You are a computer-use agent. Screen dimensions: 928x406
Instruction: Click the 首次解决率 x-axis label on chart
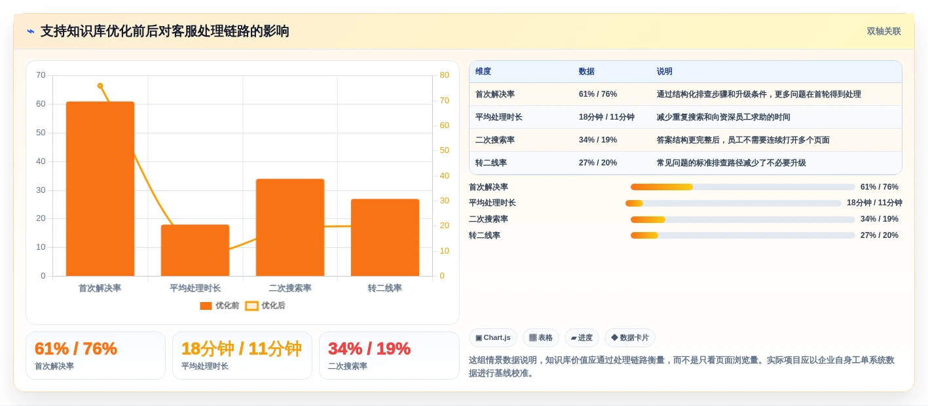[100, 288]
